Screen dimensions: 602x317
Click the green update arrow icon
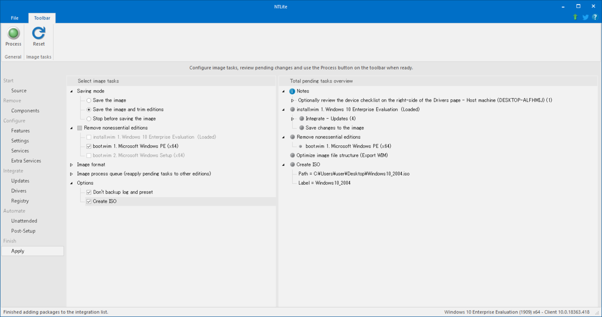575,17
